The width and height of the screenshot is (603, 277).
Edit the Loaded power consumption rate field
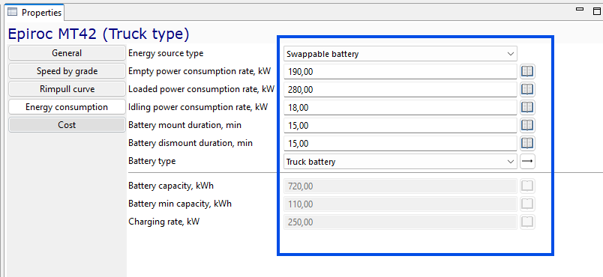pos(400,89)
